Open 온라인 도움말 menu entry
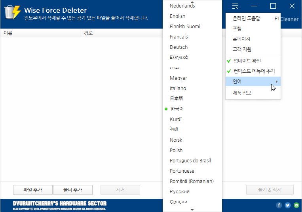The image size is (302, 212). (x=253, y=19)
